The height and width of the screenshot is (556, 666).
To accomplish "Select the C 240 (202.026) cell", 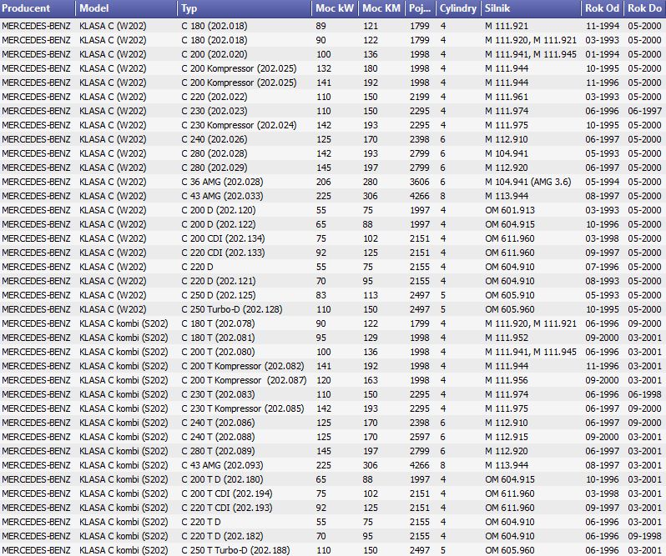I will pos(214,139).
